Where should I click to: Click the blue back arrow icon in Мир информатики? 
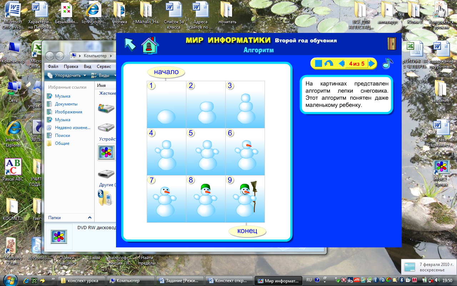(x=130, y=44)
